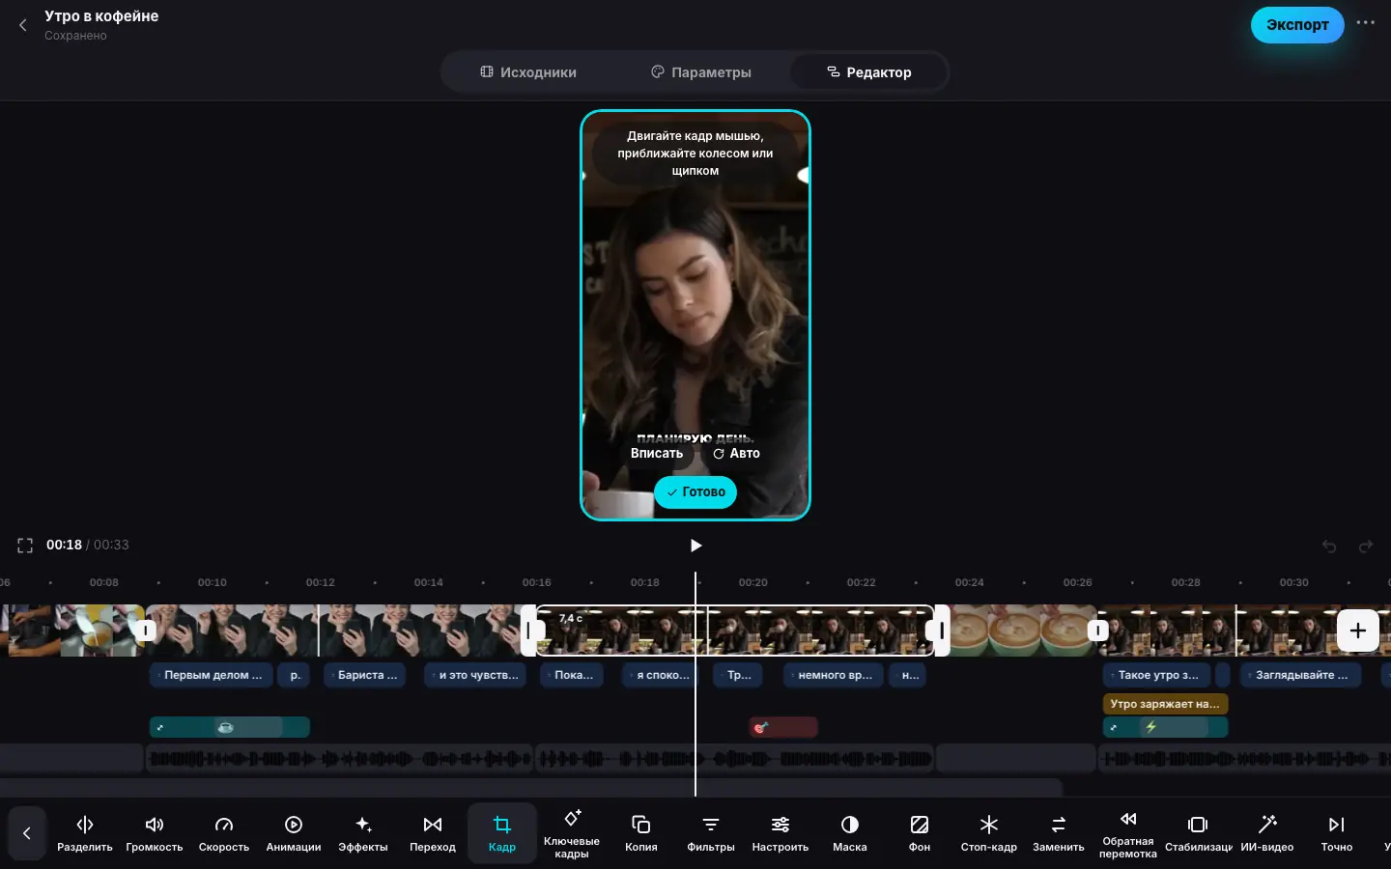The height and width of the screenshot is (869, 1391).
Task: Go back using the top-left arrow
Action: (x=23, y=25)
